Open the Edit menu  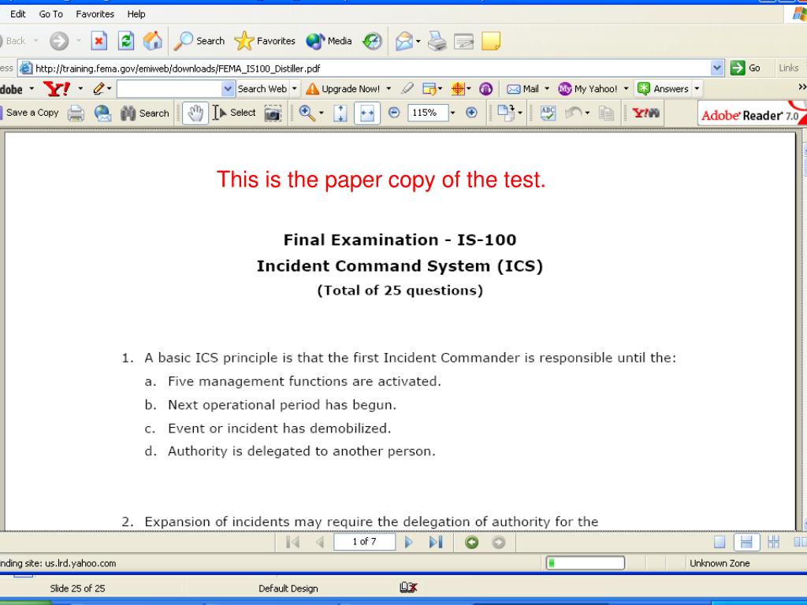18,14
